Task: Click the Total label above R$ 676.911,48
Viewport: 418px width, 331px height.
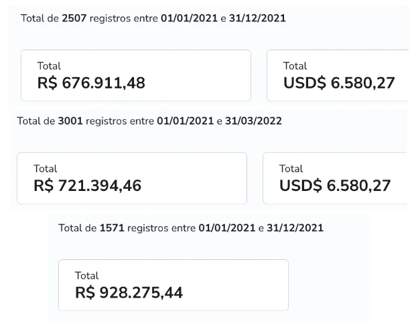Action: [50, 66]
